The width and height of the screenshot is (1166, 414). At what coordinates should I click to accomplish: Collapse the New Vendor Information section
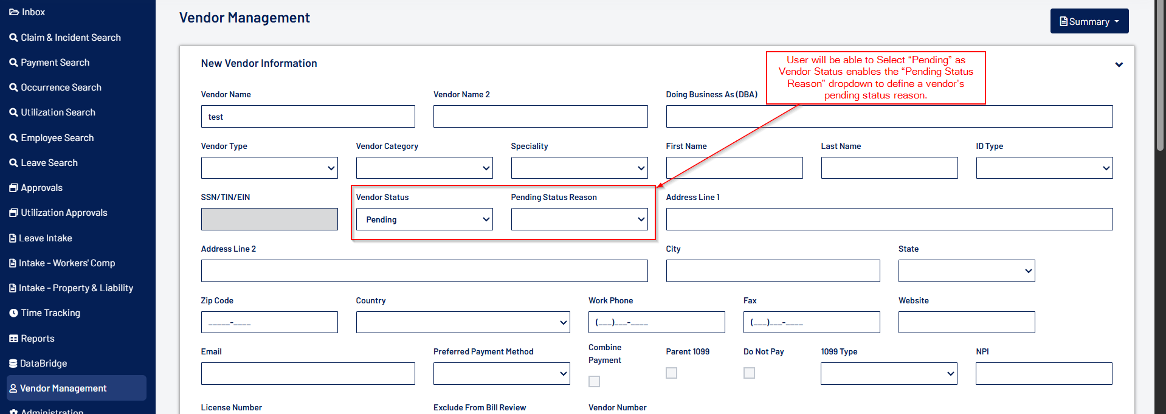1119,64
